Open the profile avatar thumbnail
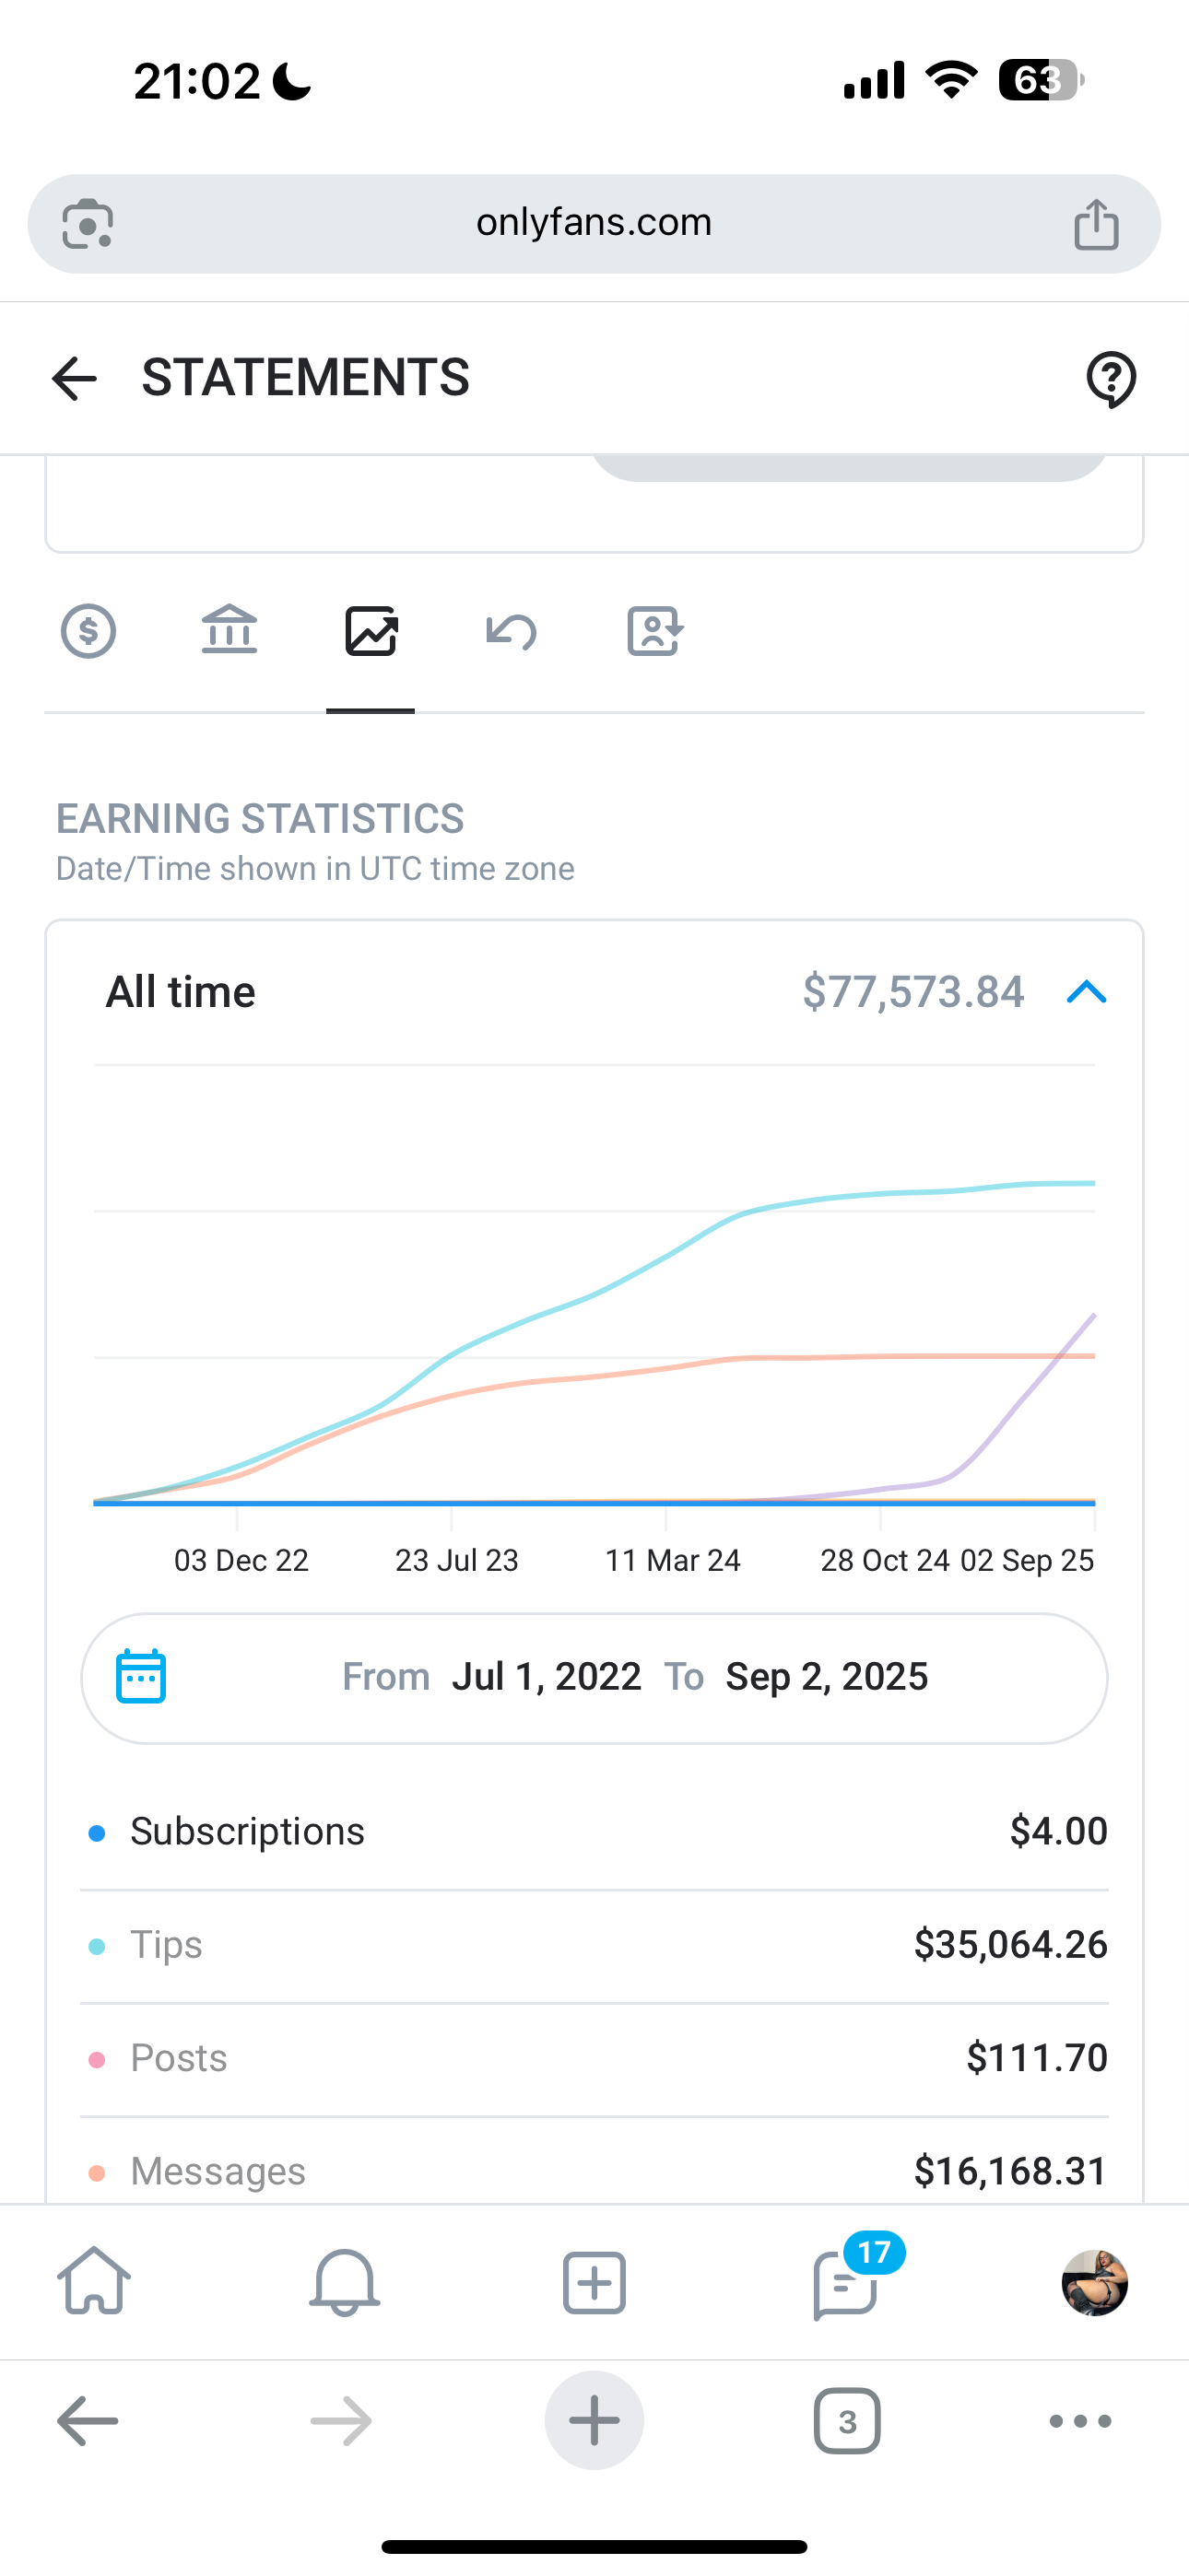The width and height of the screenshot is (1189, 2576). [x=1094, y=2283]
